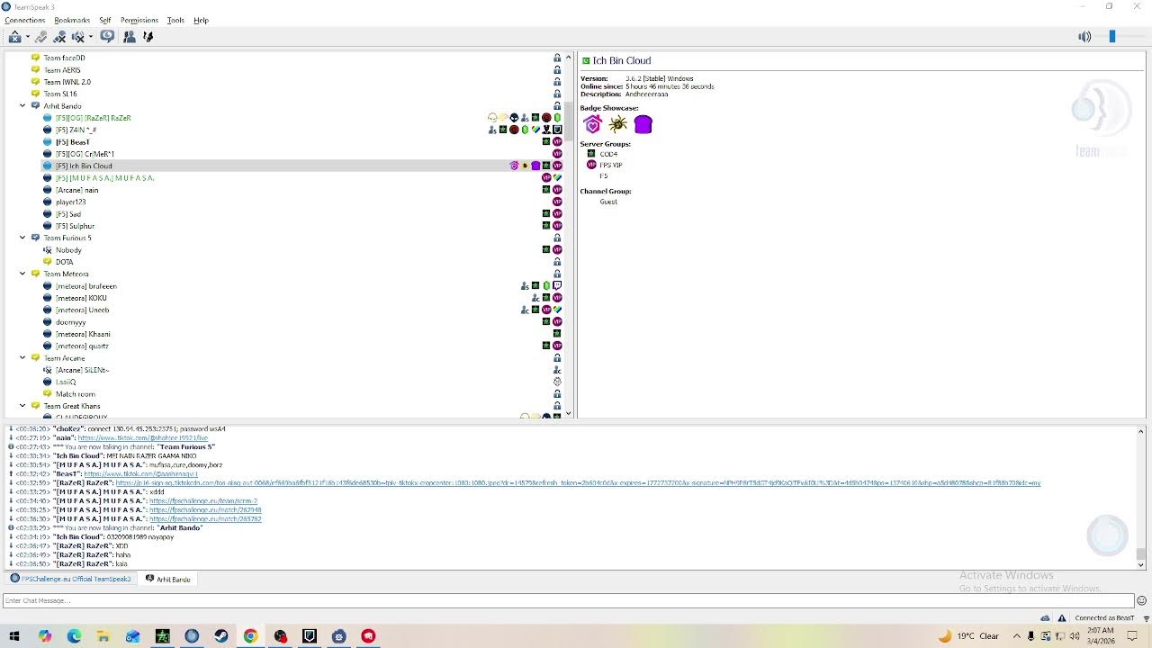Viewport: 1152px width, 648px height.
Task: Open the Self menu
Action: pos(105,20)
